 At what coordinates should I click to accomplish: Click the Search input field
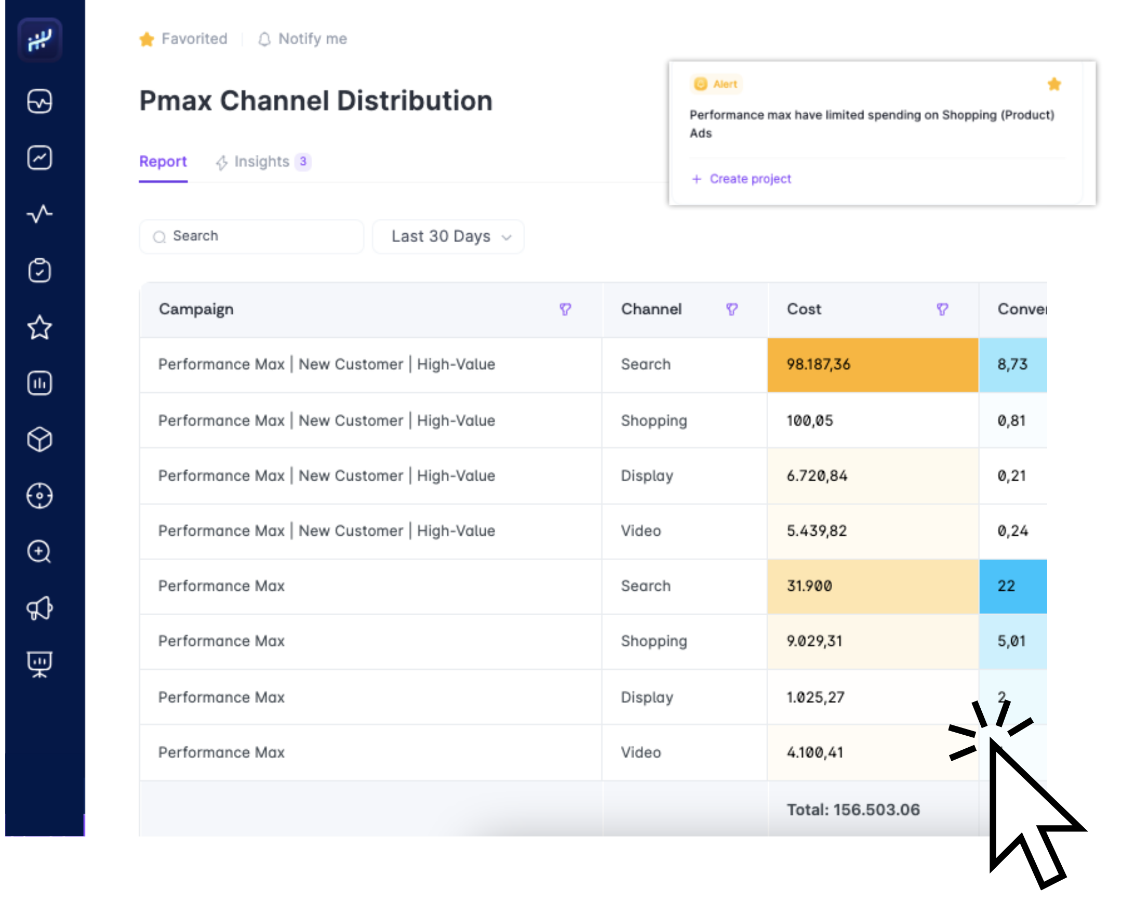(251, 237)
